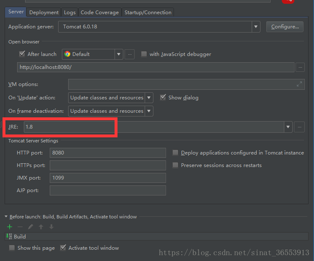Click the green plus add-task icon
The height and width of the screenshot is (261, 314).
[10, 227]
